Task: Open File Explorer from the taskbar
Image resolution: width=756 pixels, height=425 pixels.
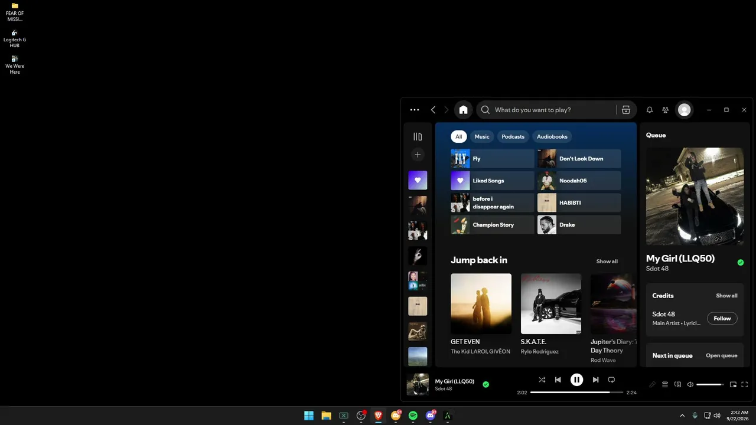Action: (326, 416)
